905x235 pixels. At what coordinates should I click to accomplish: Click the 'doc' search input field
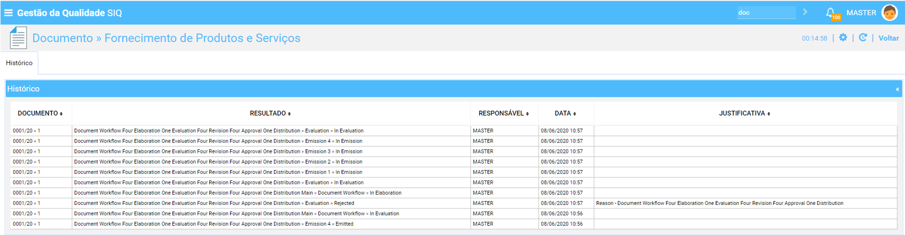click(766, 12)
